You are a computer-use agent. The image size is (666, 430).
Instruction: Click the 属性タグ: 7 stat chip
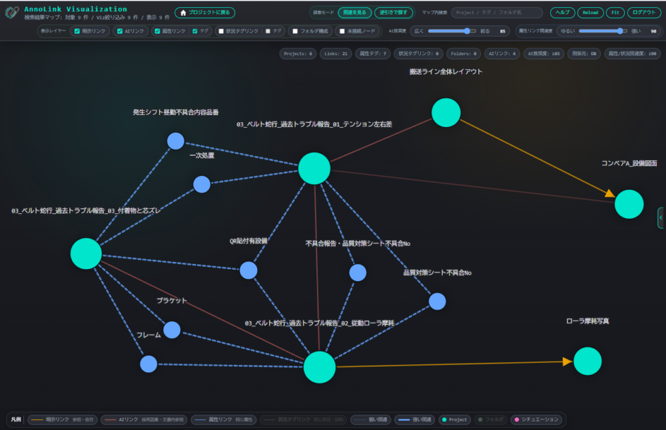tap(373, 54)
